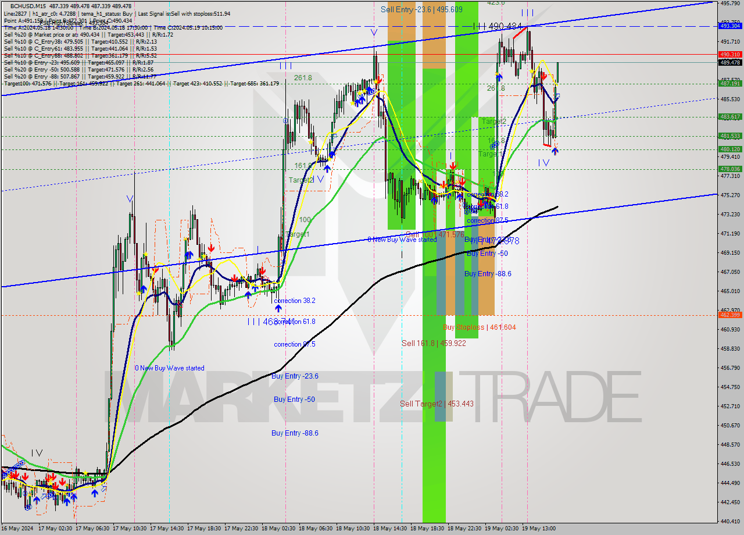Click the 450.670 price axis value
The image size is (744, 535).
pyautogui.click(x=730, y=425)
